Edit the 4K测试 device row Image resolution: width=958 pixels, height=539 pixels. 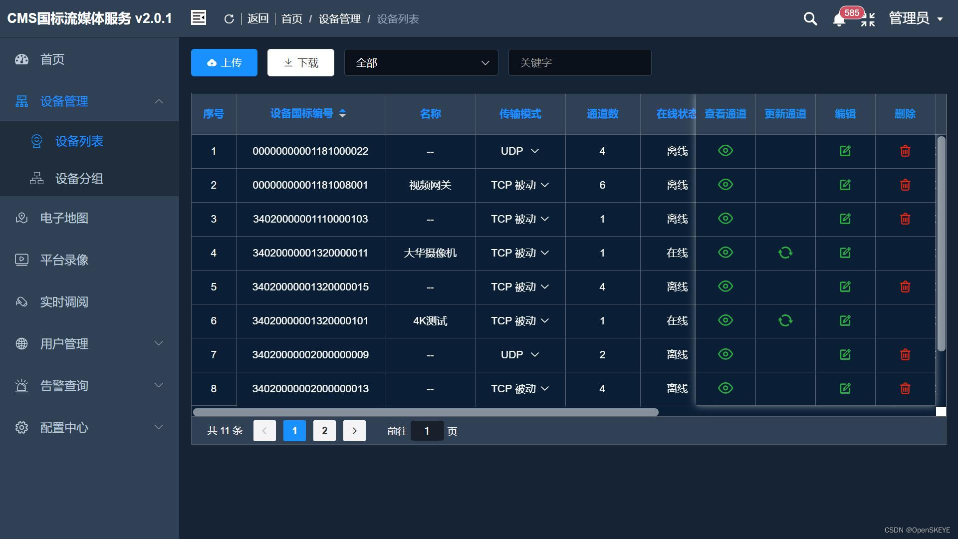pyautogui.click(x=845, y=320)
